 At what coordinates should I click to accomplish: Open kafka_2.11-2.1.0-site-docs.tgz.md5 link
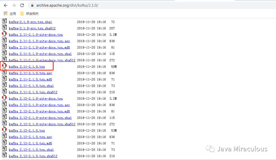(39, 48)
